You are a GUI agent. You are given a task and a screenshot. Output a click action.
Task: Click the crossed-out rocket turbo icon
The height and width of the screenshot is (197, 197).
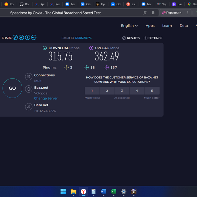coord(145,13)
